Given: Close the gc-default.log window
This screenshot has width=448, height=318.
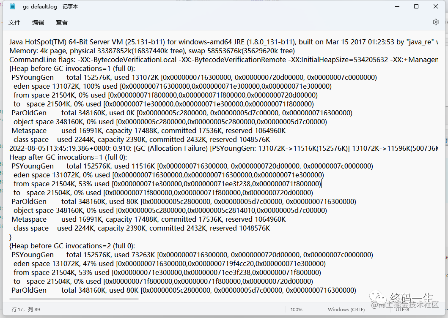Looking at the screenshot, I should click(x=435, y=7).
